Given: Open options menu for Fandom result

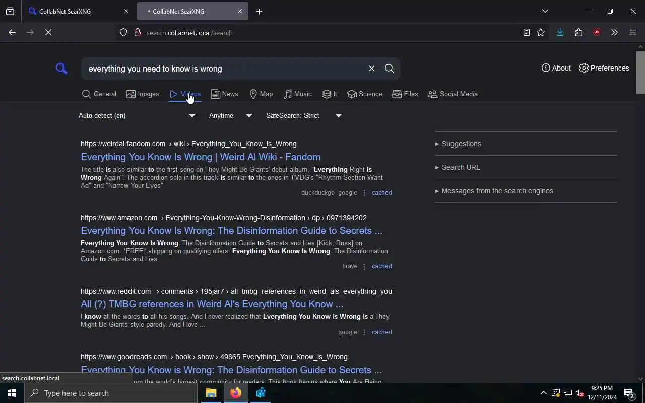Looking at the screenshot, I should click(364, 193).
